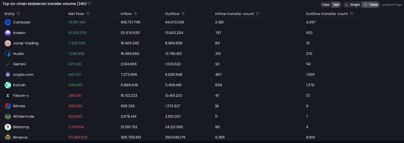
Task: Switch the view toggle to Net
Action: 336,5
